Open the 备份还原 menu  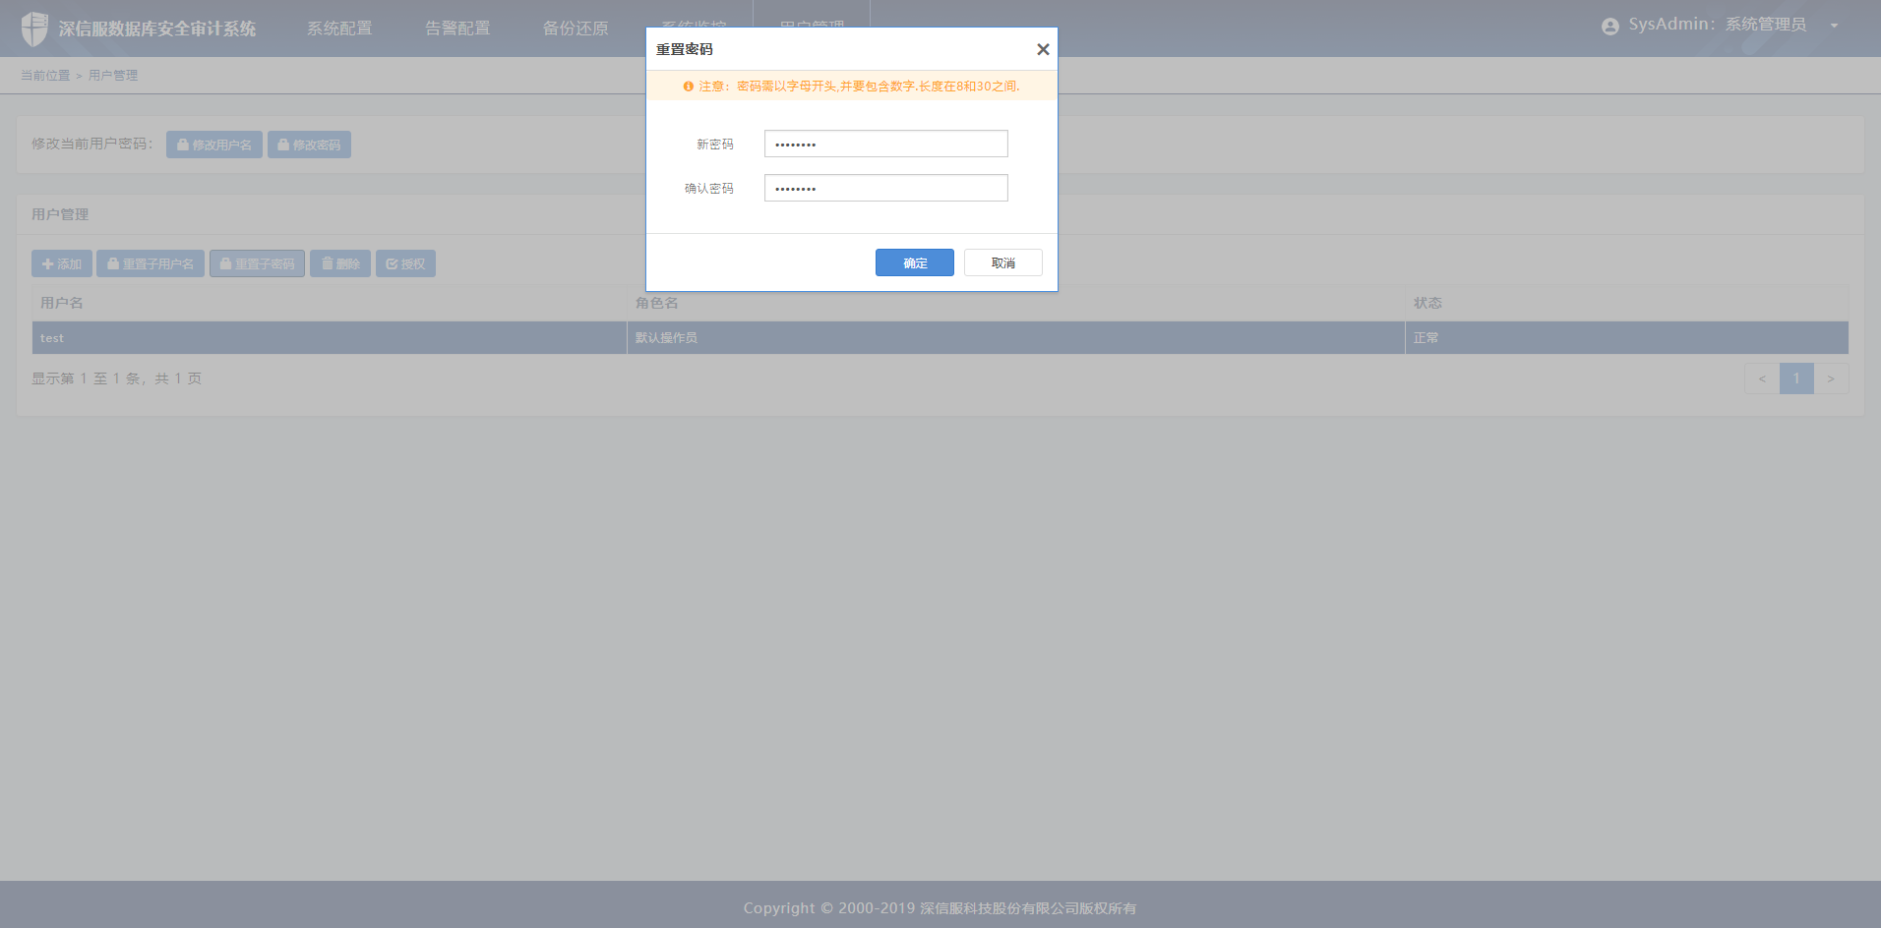576,29
